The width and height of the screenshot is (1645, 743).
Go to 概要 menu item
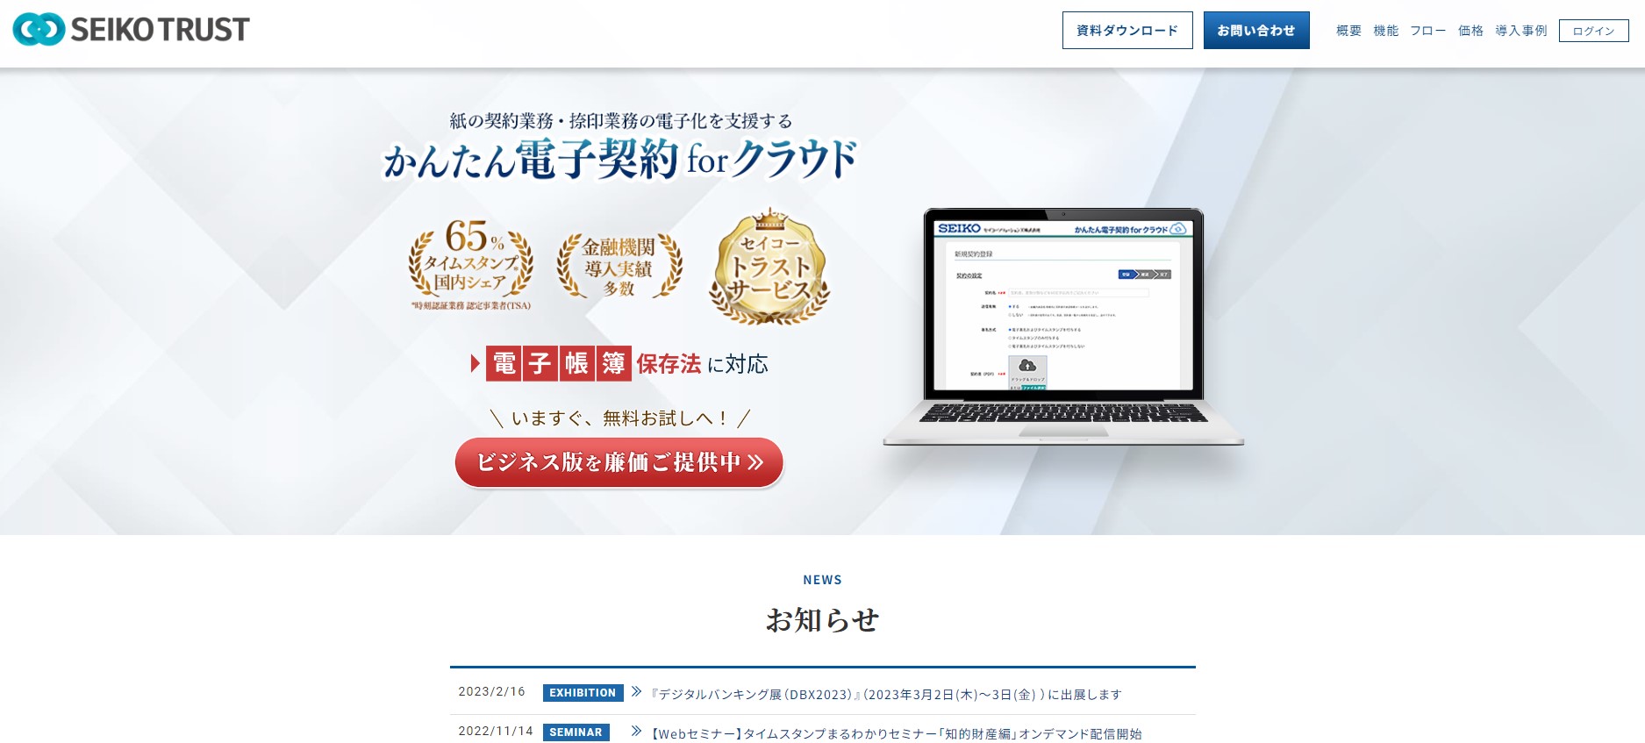click(x=1348, y=31)
